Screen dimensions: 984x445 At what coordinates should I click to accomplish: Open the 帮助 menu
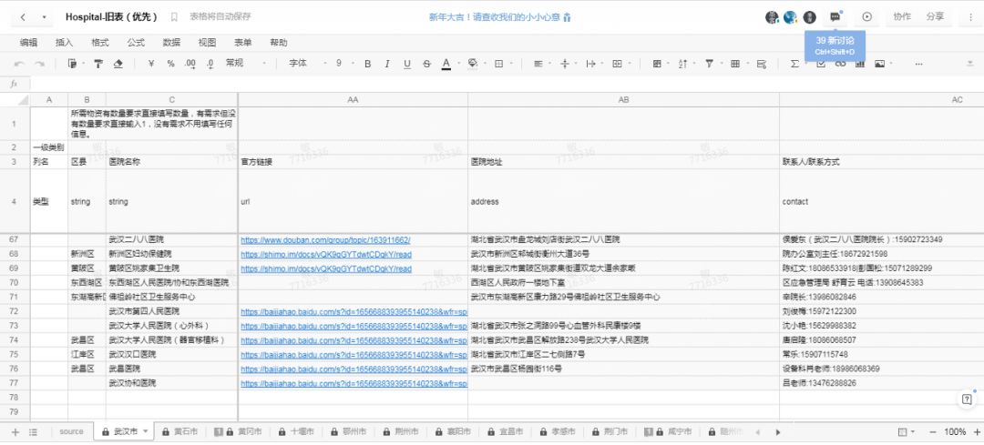pyautogui.click(x=279, y=43)
